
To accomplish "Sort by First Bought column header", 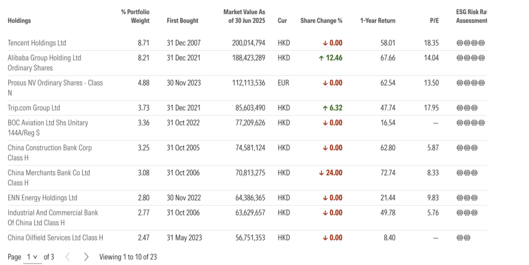I will point(183,21).
